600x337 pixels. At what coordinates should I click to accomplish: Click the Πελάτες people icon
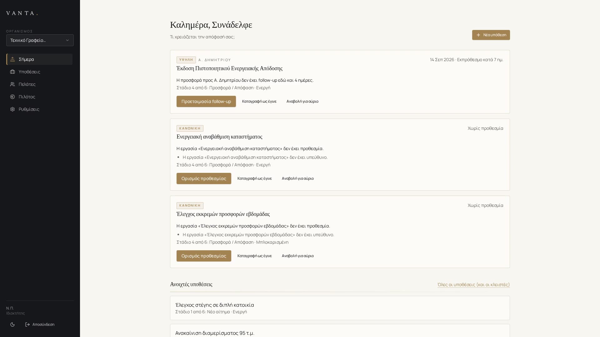pos(12,84)
